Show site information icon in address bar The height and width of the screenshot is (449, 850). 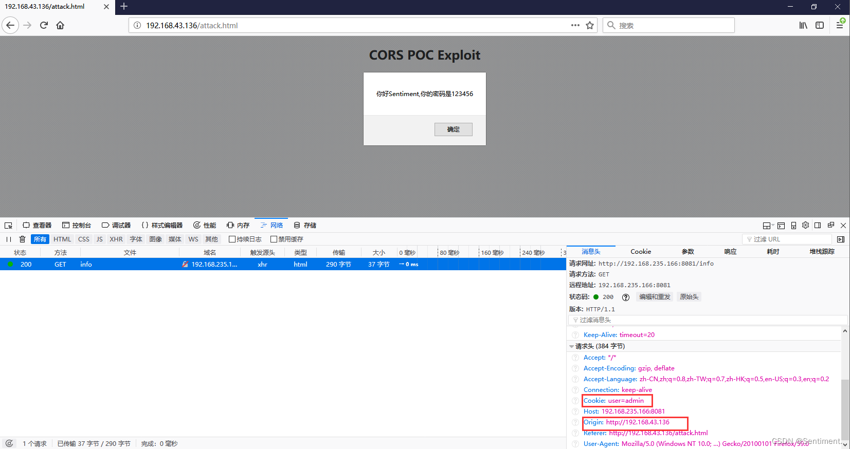pyautogui.click(x=137, y=25)
